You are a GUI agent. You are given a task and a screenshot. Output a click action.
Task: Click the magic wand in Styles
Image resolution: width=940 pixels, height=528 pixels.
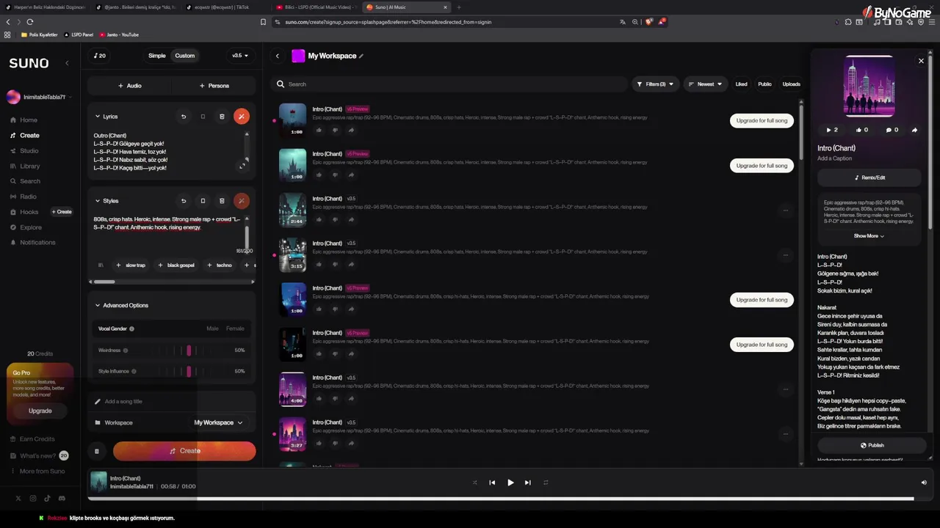click(x=241, y=201)
